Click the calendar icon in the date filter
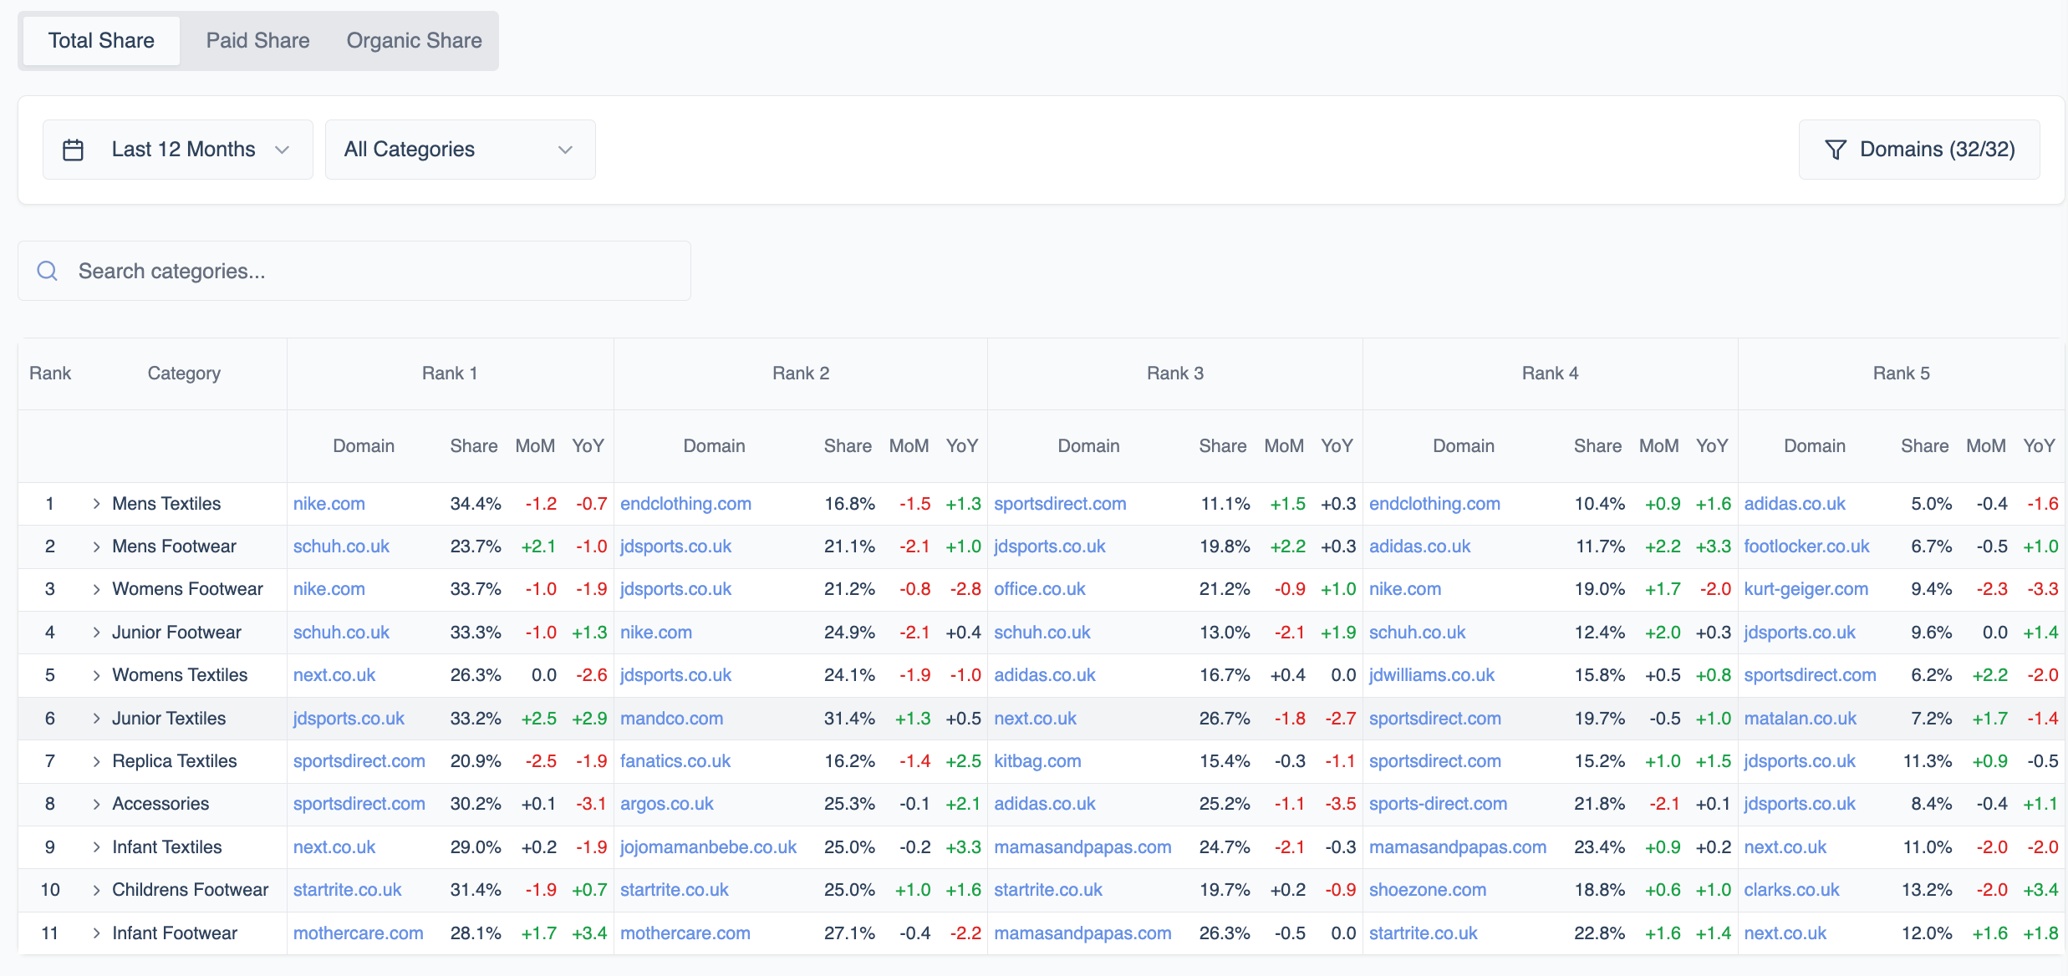This screenshot has width=2068, height=976. point(73,149)
